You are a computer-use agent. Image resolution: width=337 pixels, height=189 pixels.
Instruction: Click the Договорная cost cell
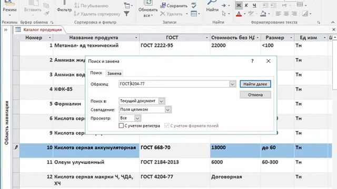click(235, 181)
